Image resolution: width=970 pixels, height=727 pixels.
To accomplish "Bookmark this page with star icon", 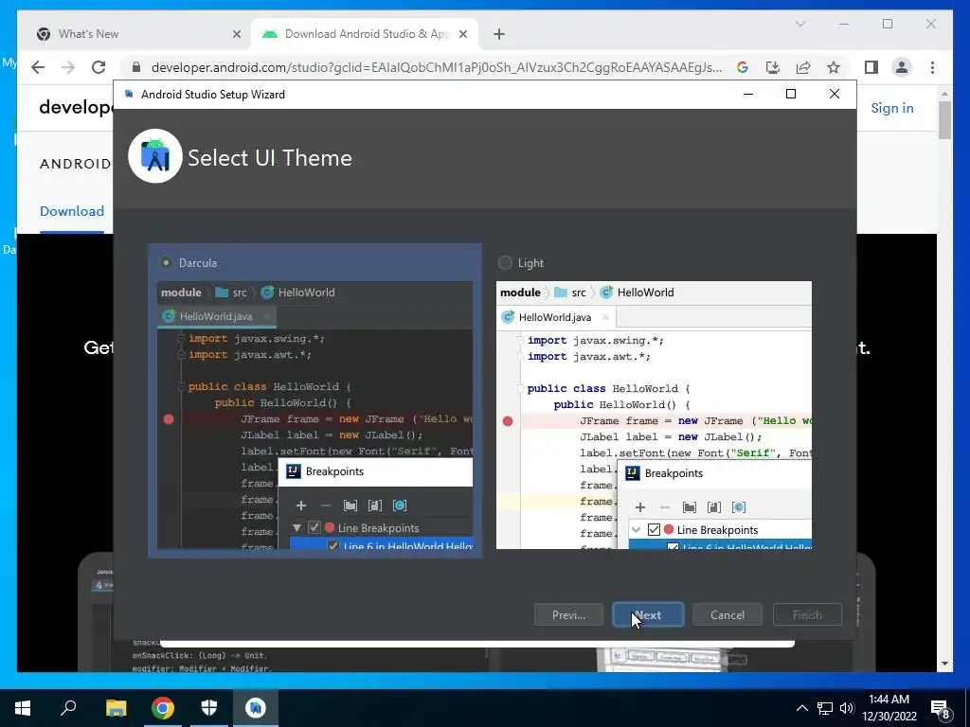I will click(x=834, y=67).
